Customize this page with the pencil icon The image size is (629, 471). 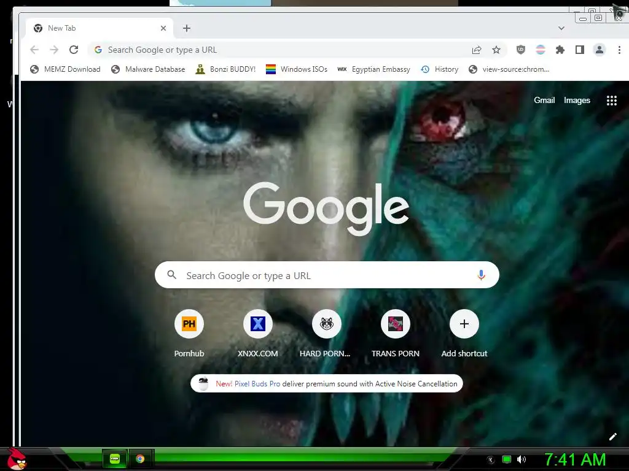tap(612, 437)
